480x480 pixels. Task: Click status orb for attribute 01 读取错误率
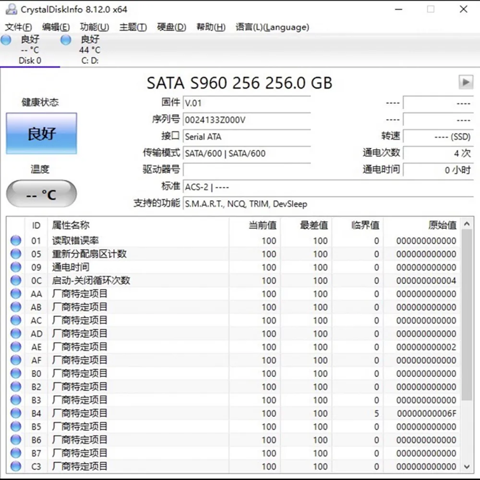(x=16, y=240)
